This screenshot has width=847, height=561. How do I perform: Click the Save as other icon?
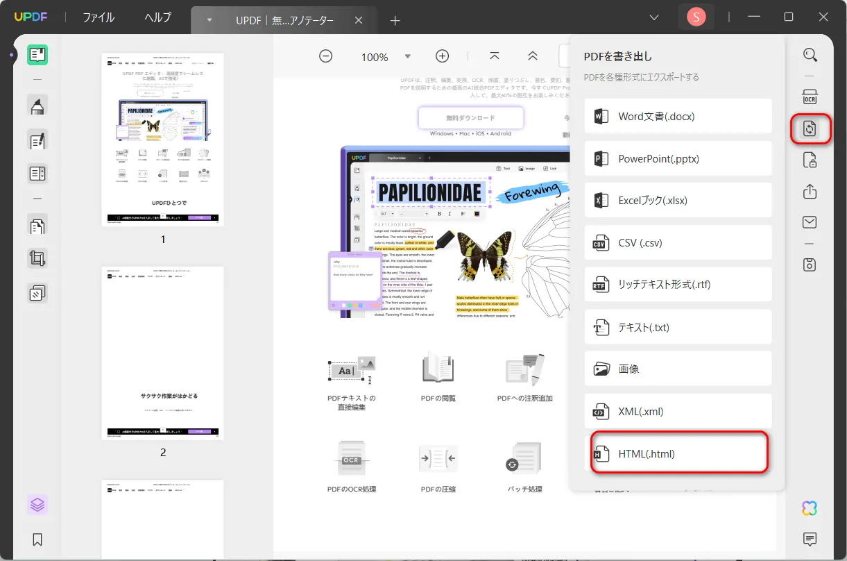(x=810, y=265)
